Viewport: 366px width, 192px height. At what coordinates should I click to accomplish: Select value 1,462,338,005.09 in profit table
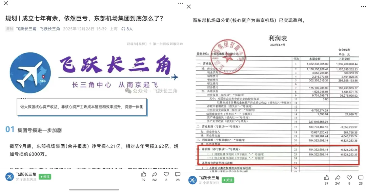click(x=318, y=64)
